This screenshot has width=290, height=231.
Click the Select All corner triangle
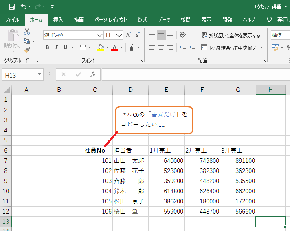click(7, 90)
